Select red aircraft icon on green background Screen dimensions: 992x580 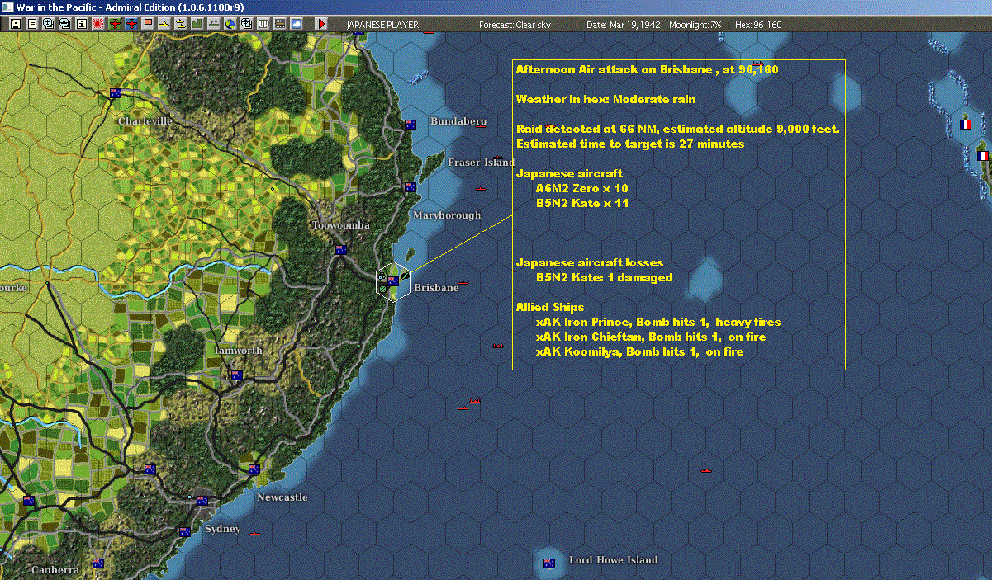115,24
